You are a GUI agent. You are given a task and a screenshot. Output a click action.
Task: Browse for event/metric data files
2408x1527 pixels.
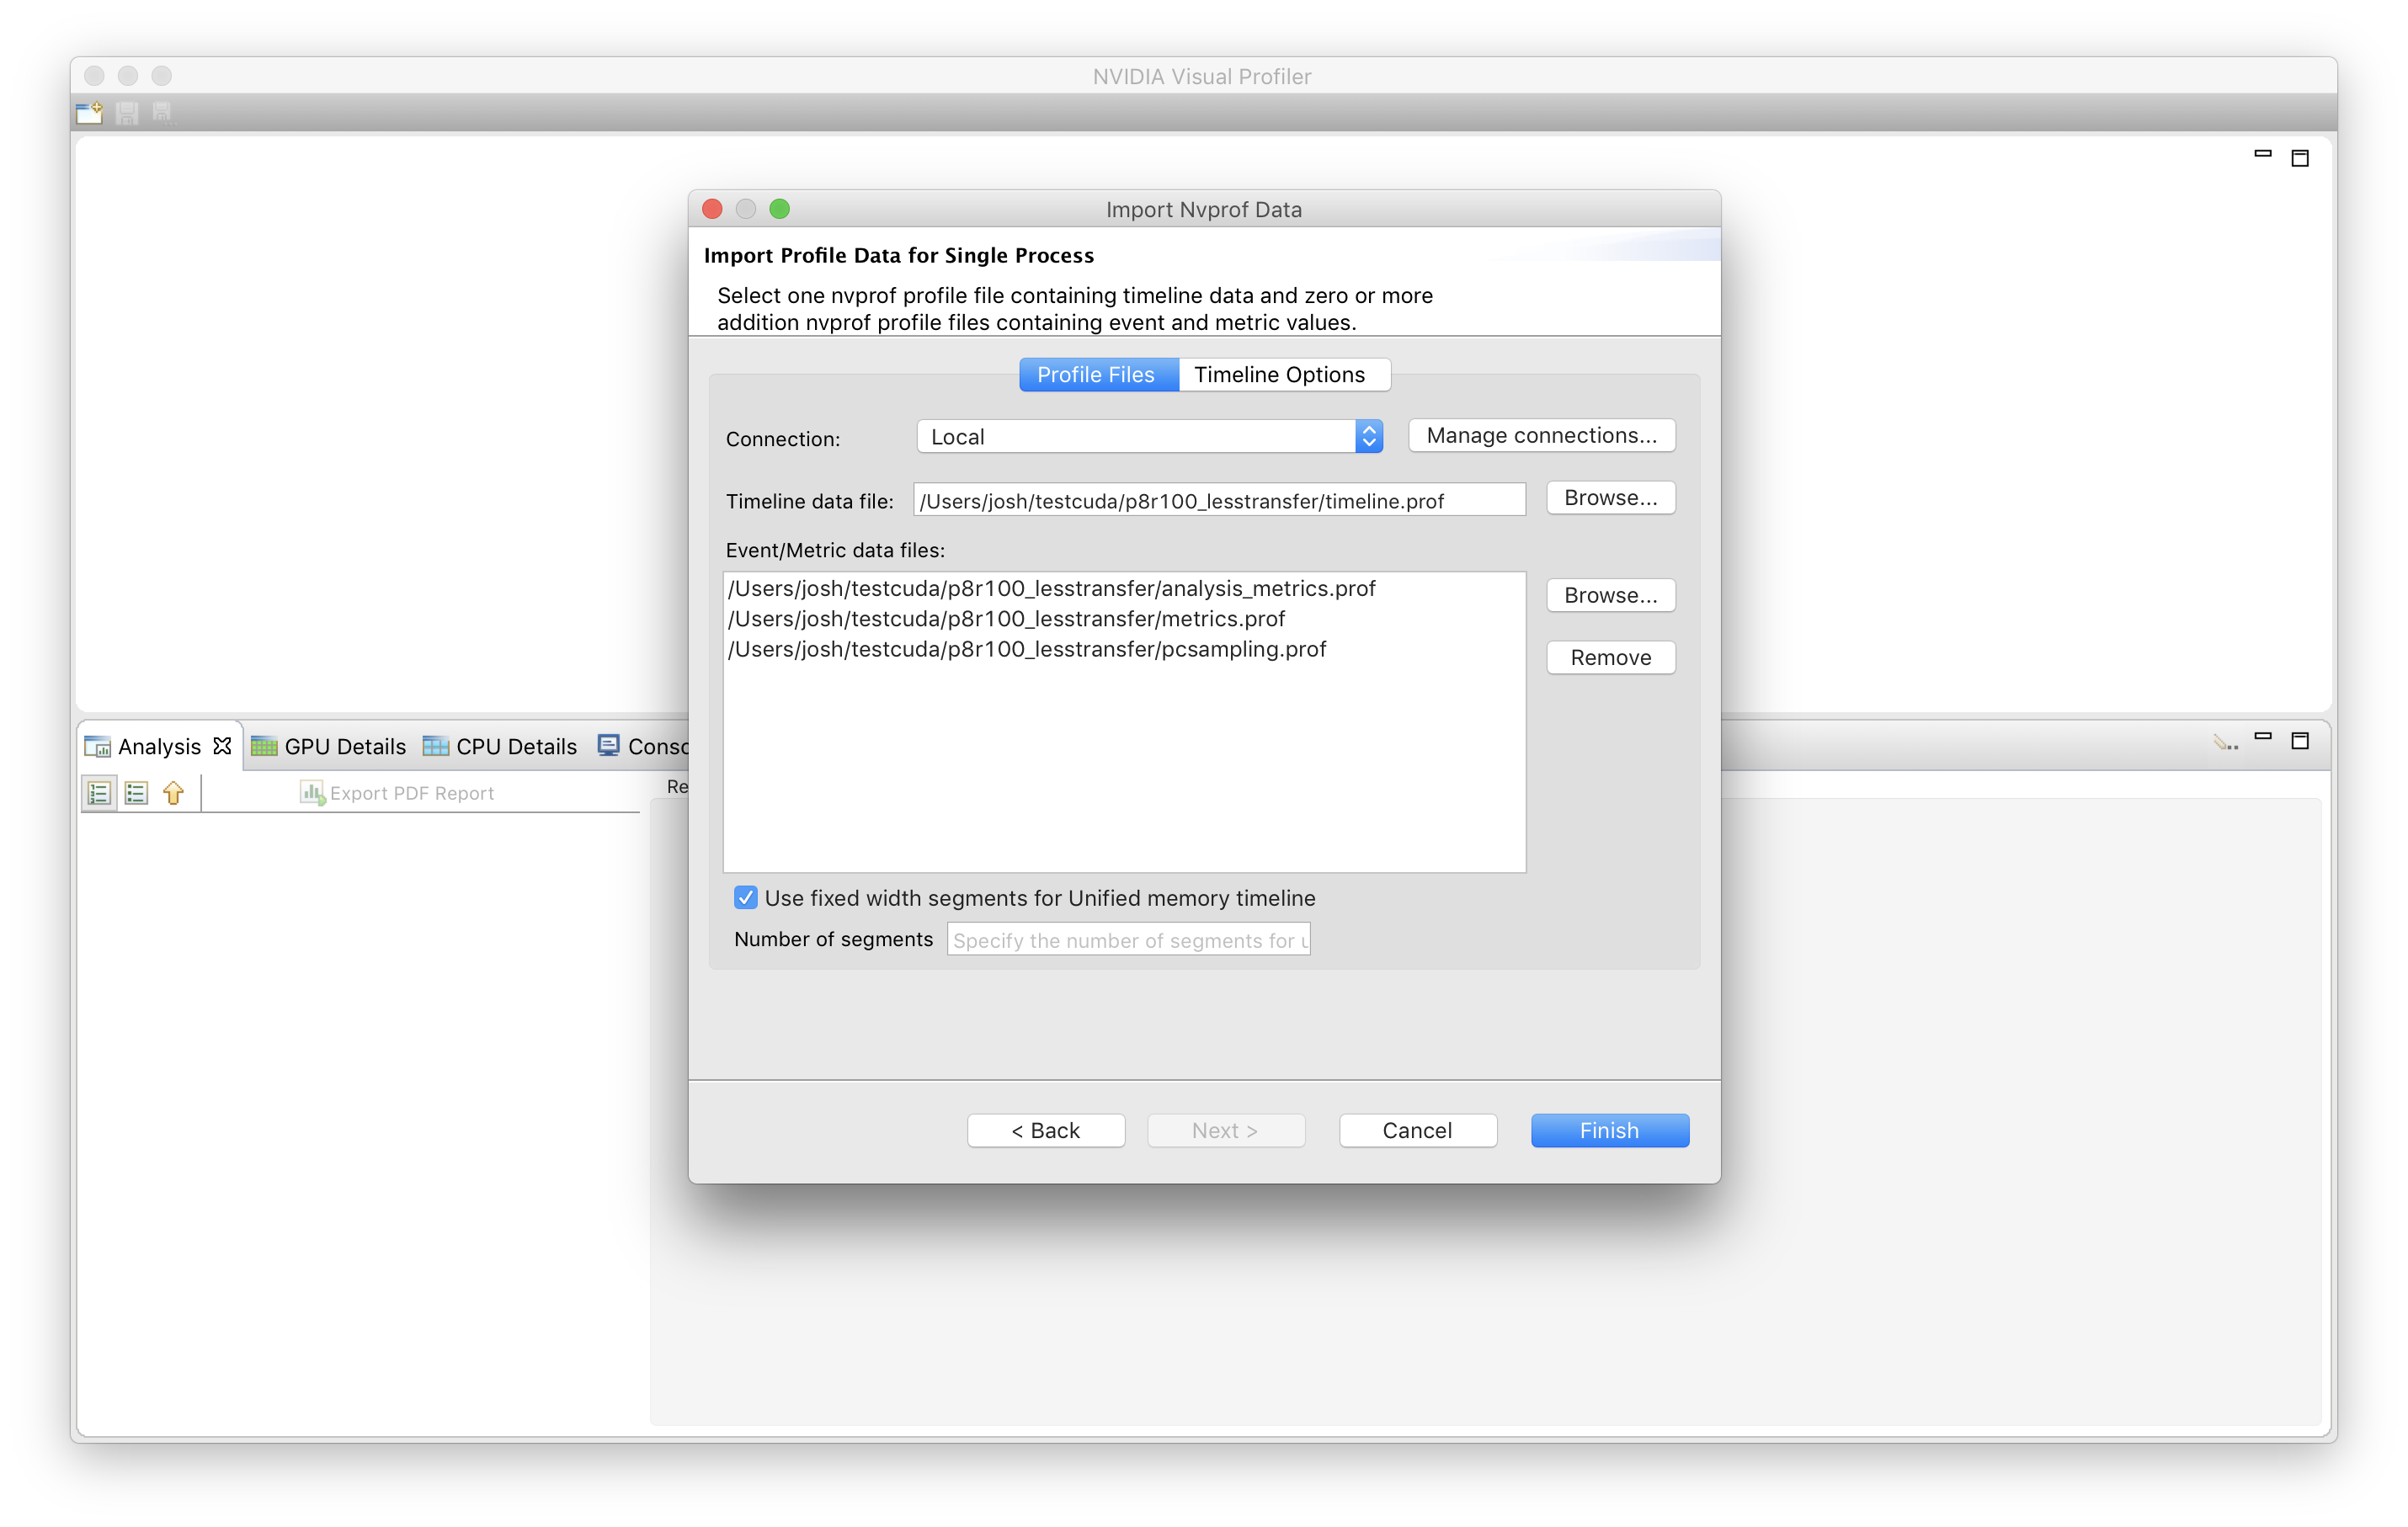coord(1611,596)
